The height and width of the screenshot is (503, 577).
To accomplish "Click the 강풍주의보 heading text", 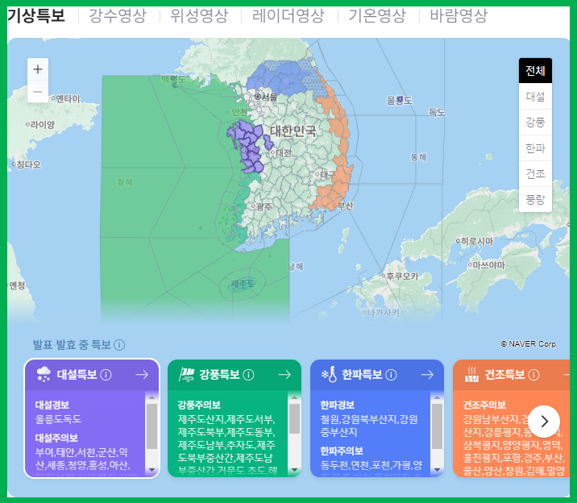I will pos(199,405).
